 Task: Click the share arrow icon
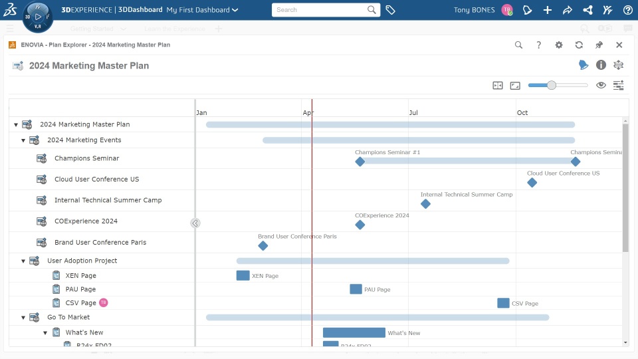click(567, 10)
